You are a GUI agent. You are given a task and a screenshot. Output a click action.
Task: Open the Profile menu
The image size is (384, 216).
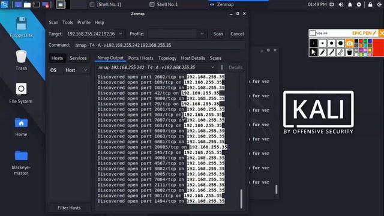click(84, 22)
